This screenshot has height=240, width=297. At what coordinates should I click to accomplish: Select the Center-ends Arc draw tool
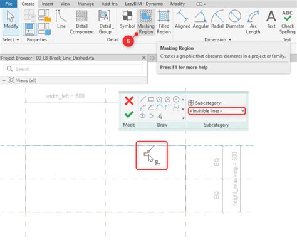(151, 108)
